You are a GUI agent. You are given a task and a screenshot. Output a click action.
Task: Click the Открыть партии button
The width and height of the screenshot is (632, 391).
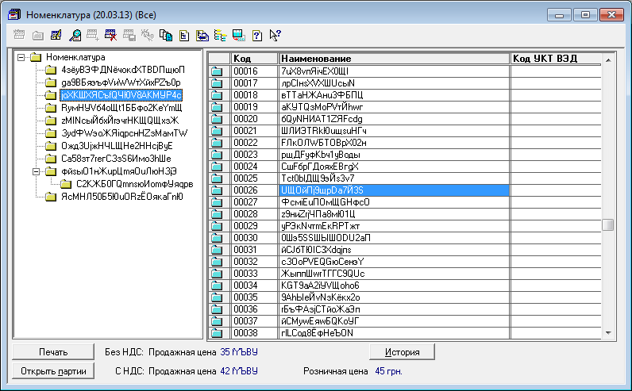click(53, 371)
